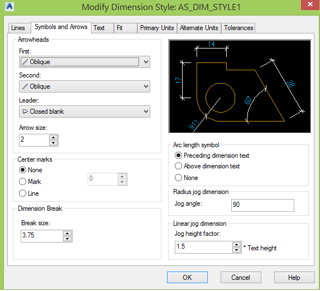Open the Tolerances tab
320x291 pixels.
(x=238, y=28)
